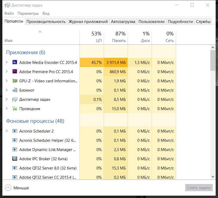
Task: Click the Adobe Media Encoder icon
Action: pyautogui.click(x=15, y=63)
